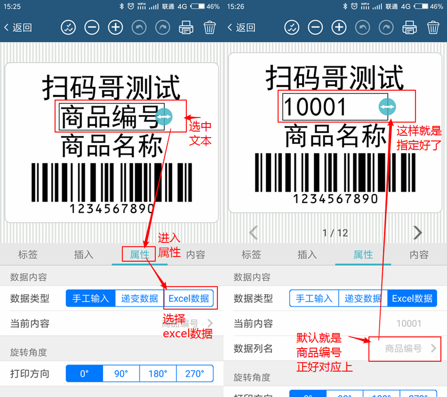Tap zoom in plus icon in right screen
This screenshot has width=447, height=397.
click(x=339, y=28)
